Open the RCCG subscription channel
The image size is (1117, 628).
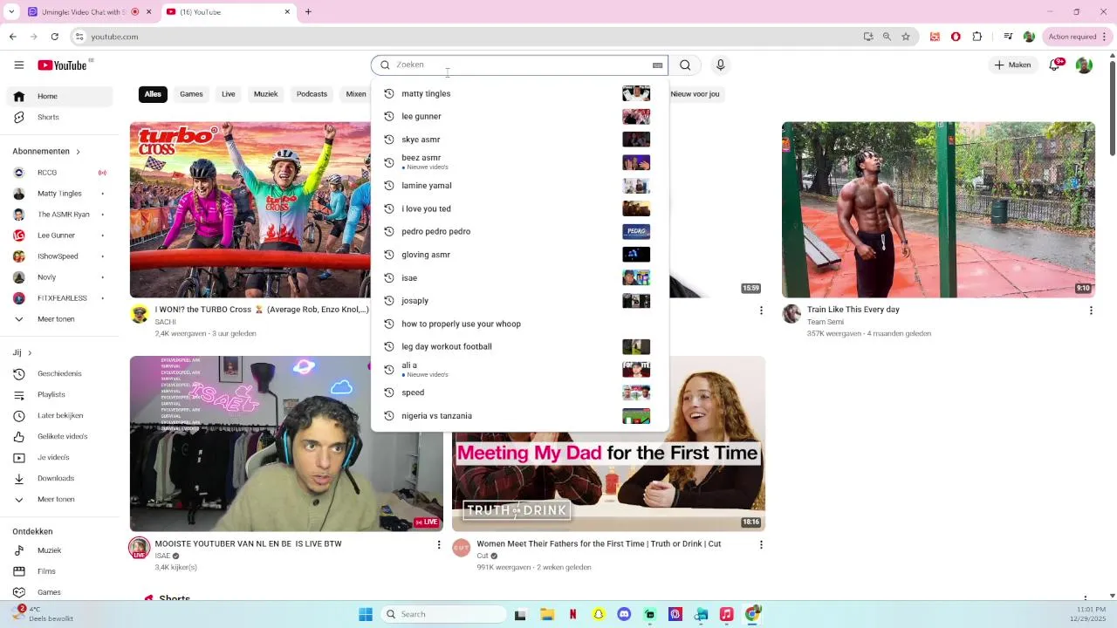[59, 173]
